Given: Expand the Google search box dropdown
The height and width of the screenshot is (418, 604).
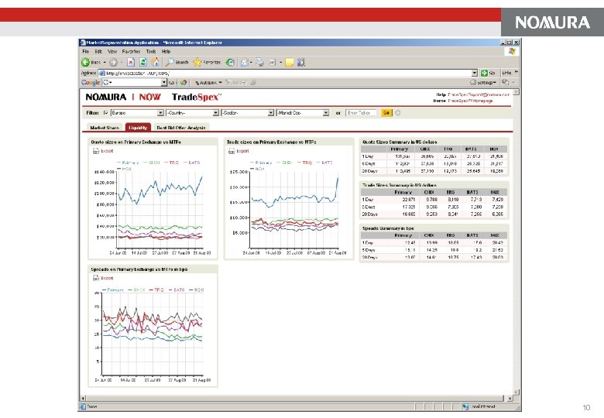Looking at the screenshot, I should (163, 82).
